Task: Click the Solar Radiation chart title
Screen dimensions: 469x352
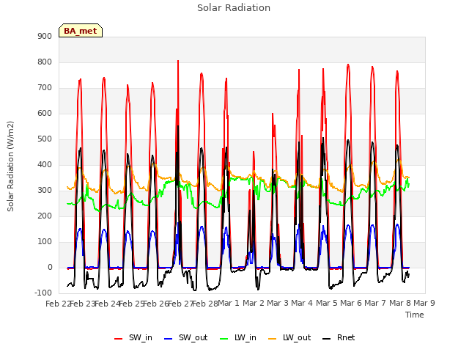Action: [x=234, y=8]
